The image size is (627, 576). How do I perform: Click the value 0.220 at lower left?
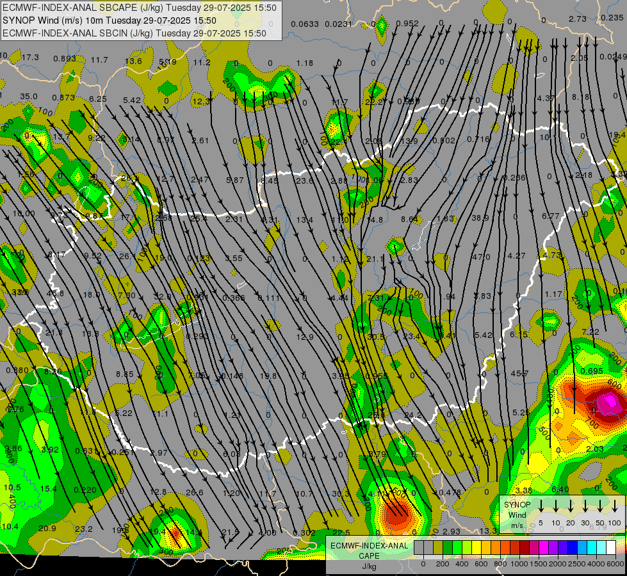[x=85, y=490]
